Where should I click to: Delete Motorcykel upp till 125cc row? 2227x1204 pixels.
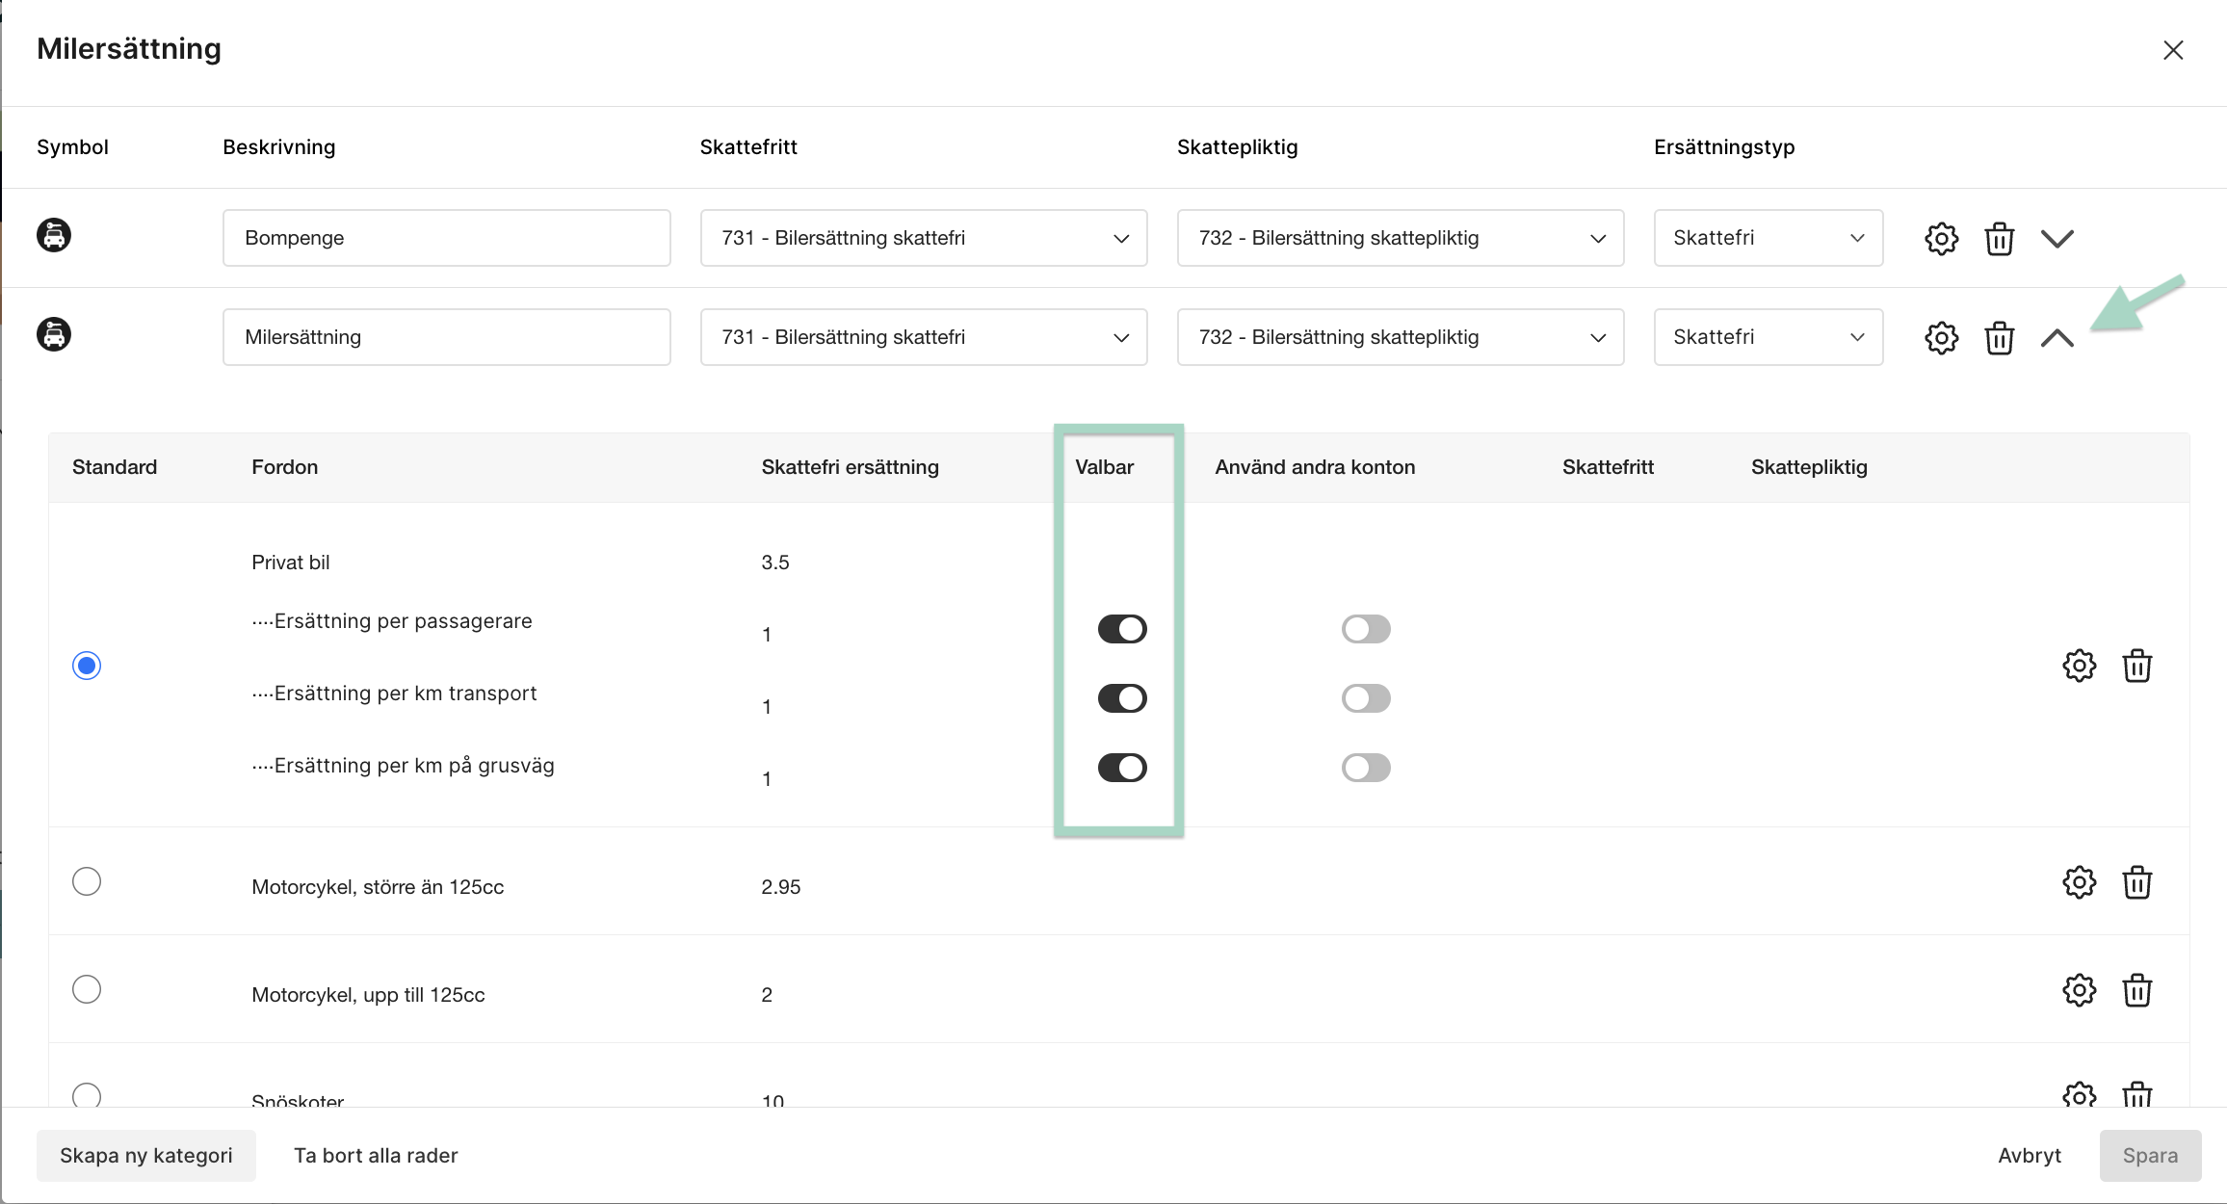coord(2137,990)
